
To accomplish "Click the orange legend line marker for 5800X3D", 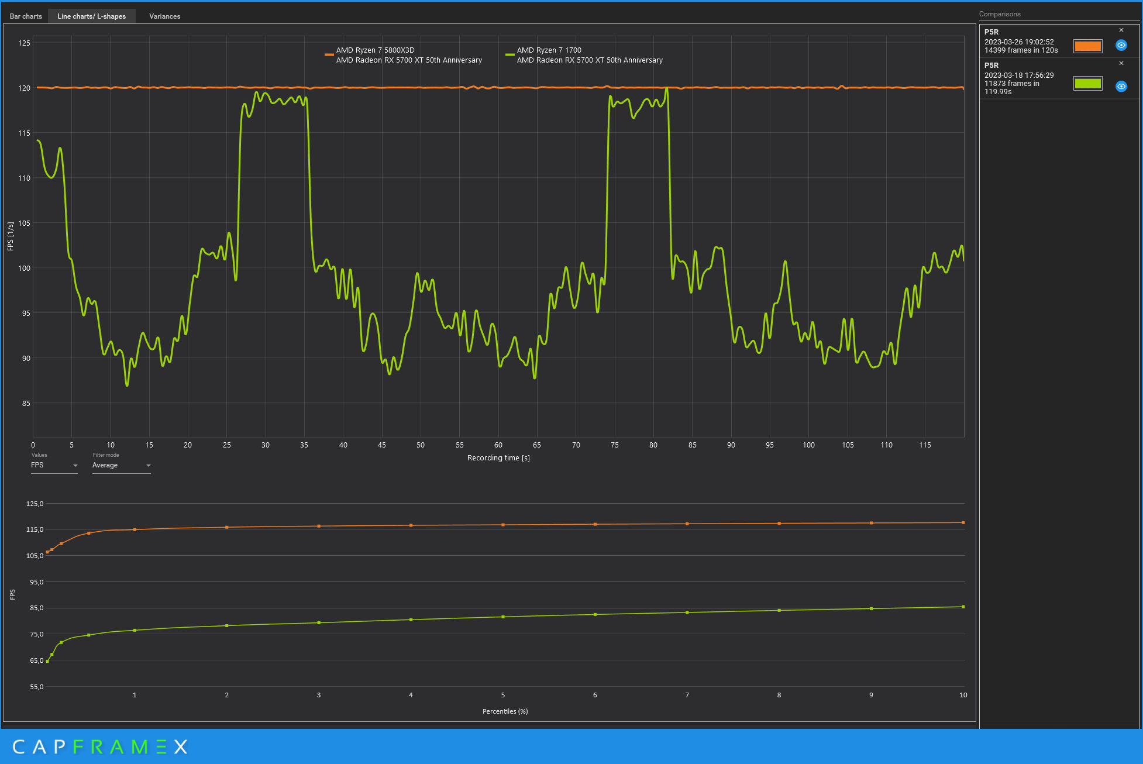I will [x=329, y=54].
